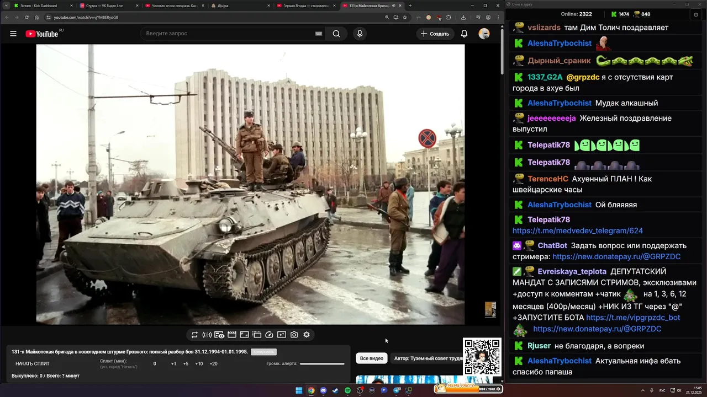Add +10 minutes to split

[x=199, y=363]
